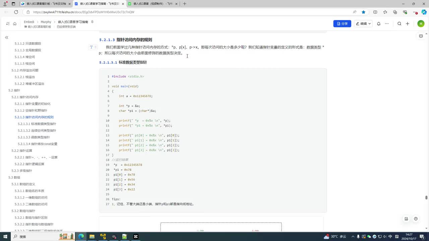The width and height of the screenshot is (429, 241).
Task: Select outline item 5.1.2.2 堆缓冲区溢出
Action: [29, 84]
